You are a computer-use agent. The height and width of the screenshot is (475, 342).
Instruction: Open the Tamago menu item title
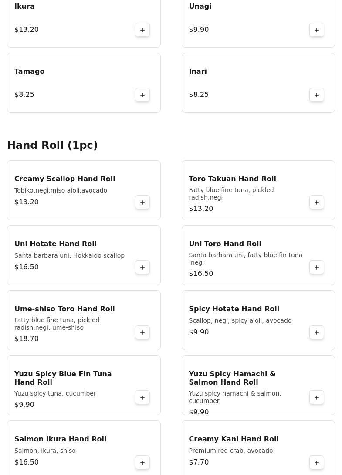coord(30,71)
